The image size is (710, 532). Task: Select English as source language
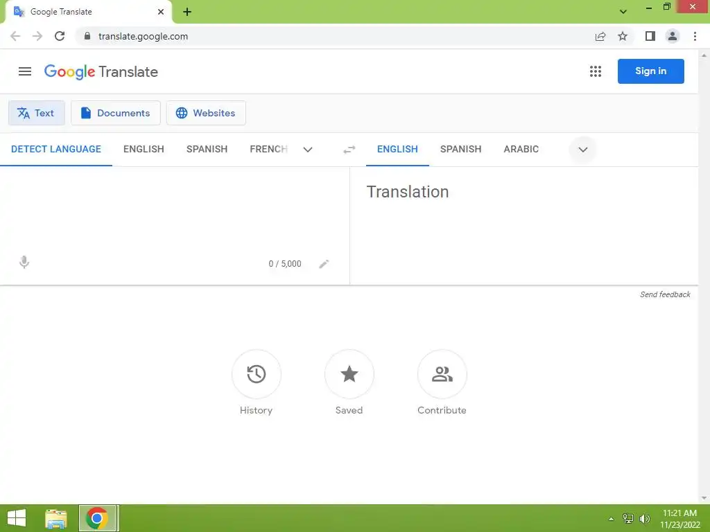pyautogui.click(x=144, y=150)
